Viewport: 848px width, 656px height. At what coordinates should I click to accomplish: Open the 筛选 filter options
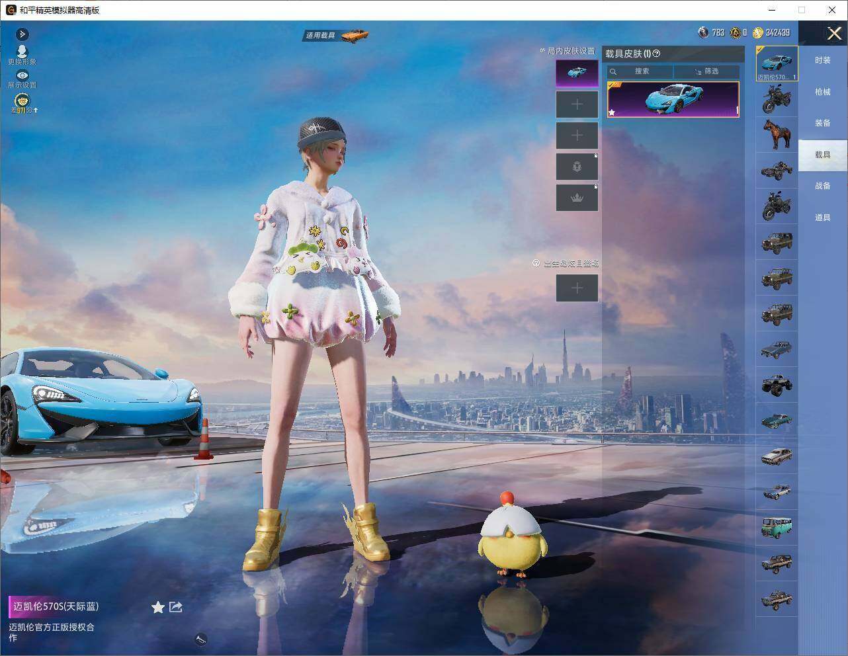pos(706,71)
